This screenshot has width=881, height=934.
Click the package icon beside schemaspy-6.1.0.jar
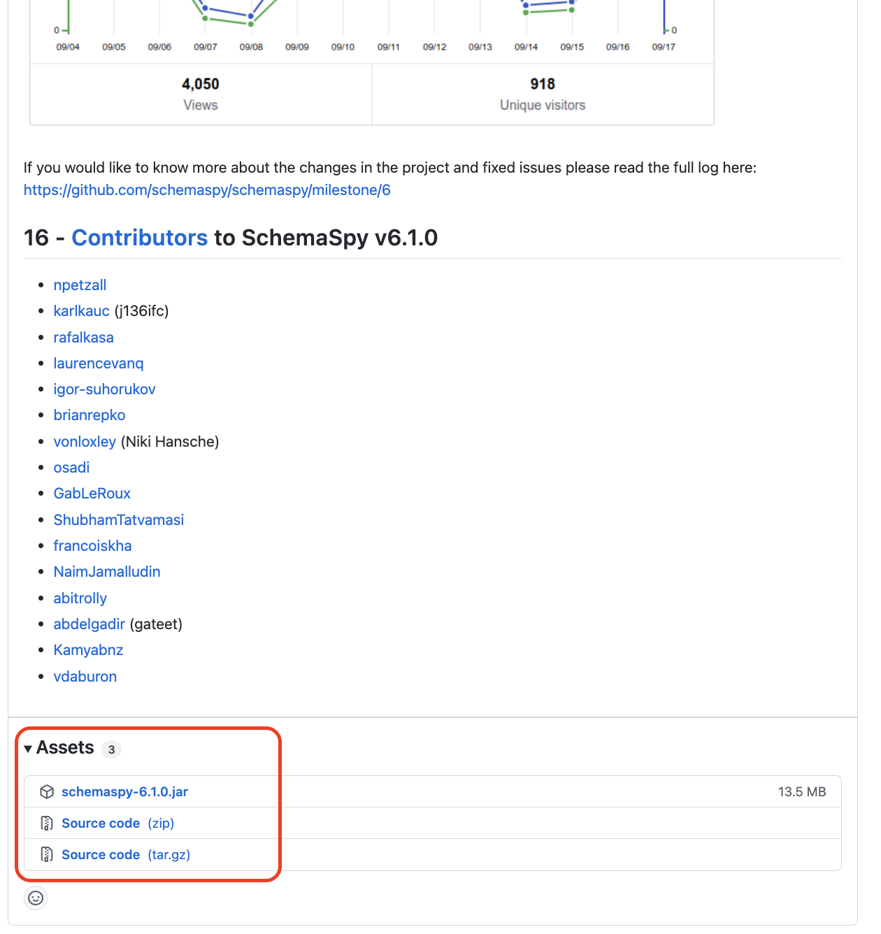[47, 791]
